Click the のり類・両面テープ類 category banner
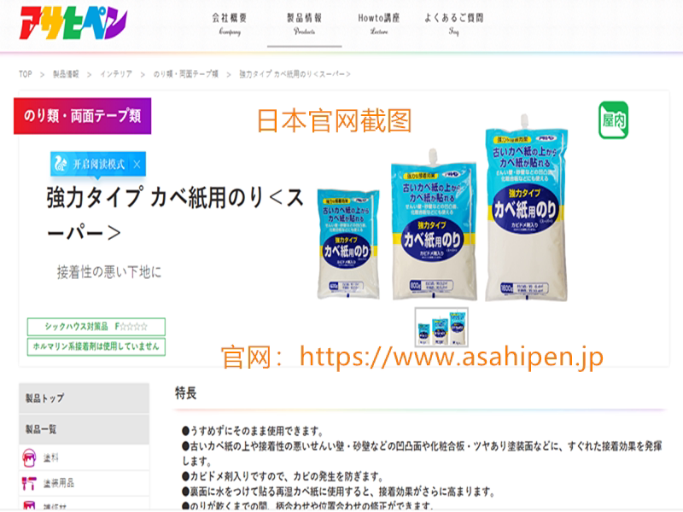Image resolution: width=683 pixels, height=512 pixels. [82, 116]
